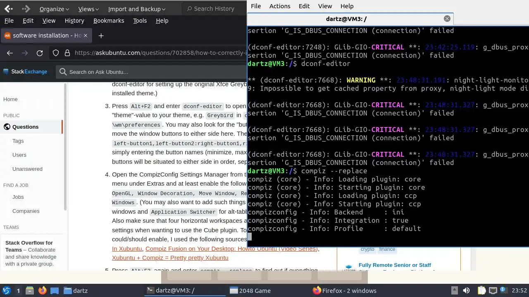Open a new browser tab with plus
Viewport: 529px width, 297px height.
pyautogui.click(x=101, y=36)
